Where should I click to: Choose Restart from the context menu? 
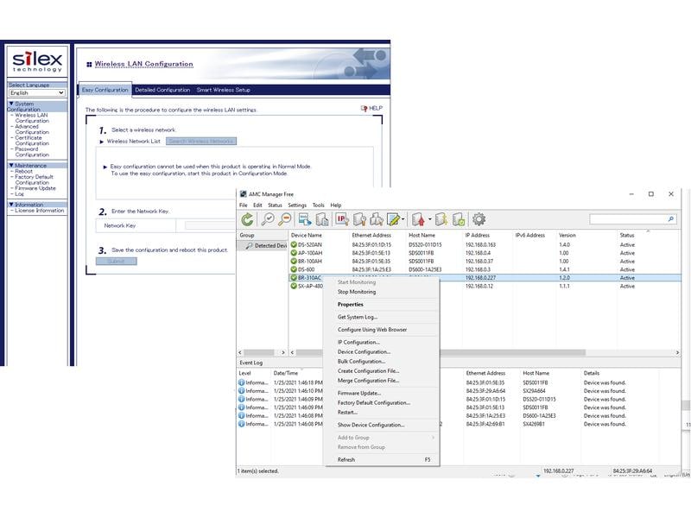pos(345,413)
